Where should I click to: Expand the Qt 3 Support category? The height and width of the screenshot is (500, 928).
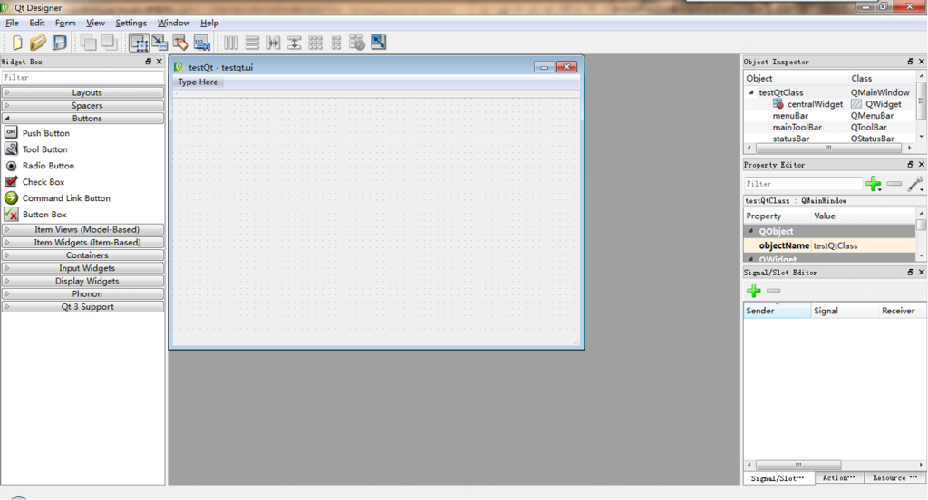point(82,307)
